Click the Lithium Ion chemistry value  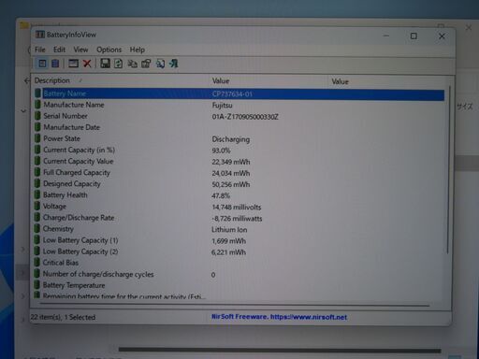pos(229,230)
